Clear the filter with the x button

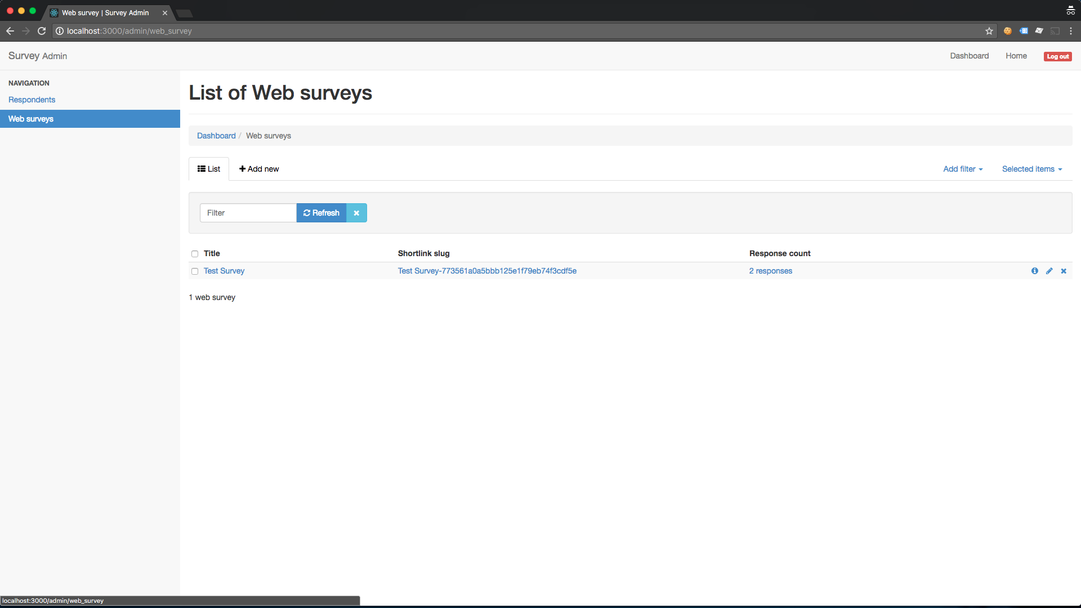pos(356,213)
